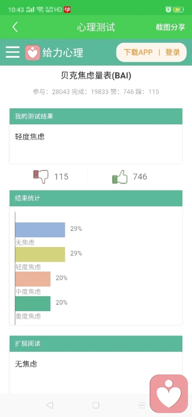This screenshot has width=192, height=417.
Task: Tap the Android back navigation triangle
Action: click(50, 405)
